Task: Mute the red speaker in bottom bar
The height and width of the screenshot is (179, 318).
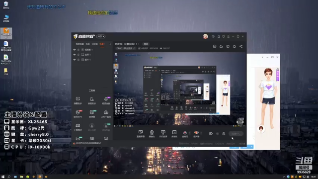Action: pos(196,133)
